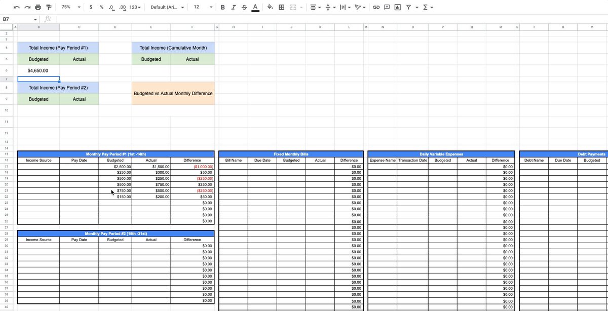Click the Fixed Monthly Bills title cell
Viewport: 608px width, 311px height.
(291, 154)
